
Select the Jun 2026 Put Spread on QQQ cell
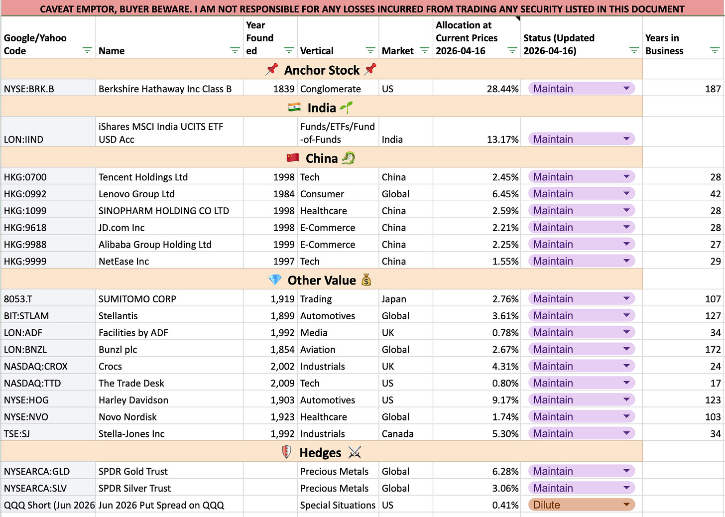tap(169, 505)
